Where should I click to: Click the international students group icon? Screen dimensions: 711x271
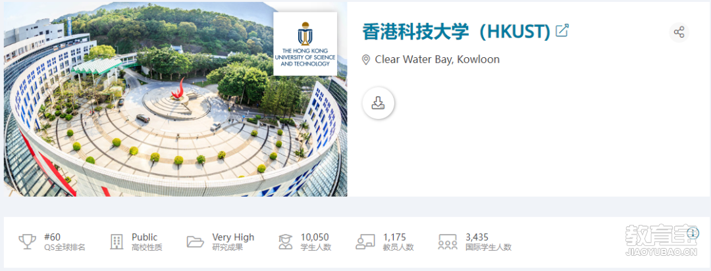(448, 241)
